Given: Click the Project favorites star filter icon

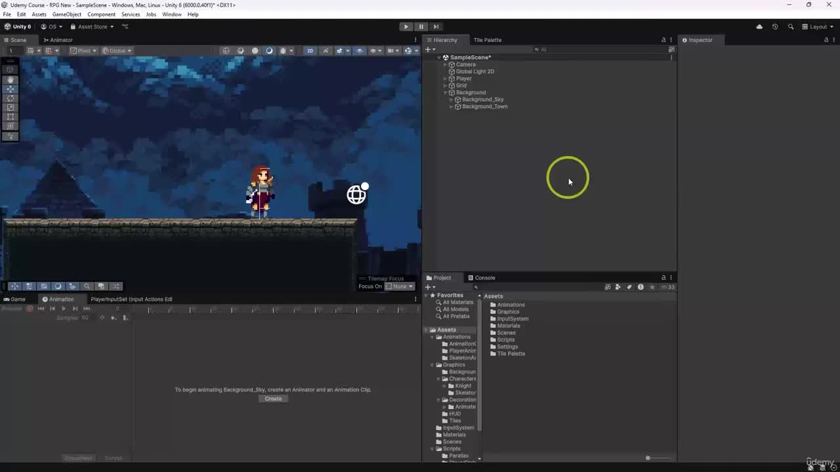Looking at the screenshot, I should [652, 287].
